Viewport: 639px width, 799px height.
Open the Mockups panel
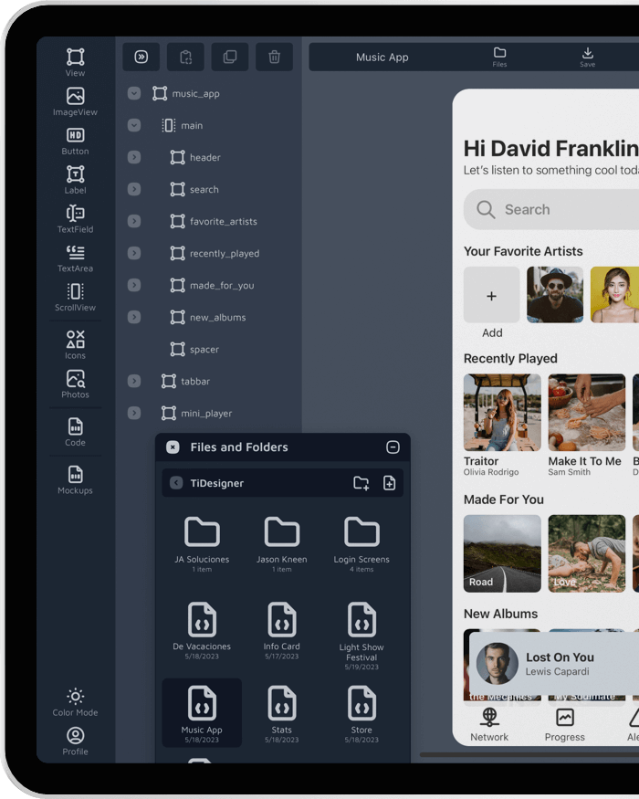point(75,479)
